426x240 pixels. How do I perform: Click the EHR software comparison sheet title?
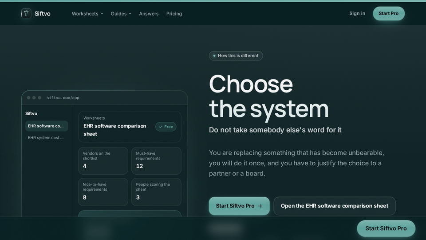(115, 130)
